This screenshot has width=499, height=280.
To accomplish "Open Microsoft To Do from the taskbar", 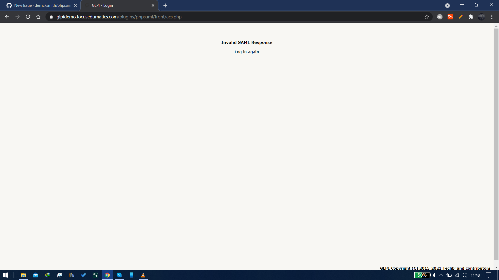I will click(x=83, y=275).
